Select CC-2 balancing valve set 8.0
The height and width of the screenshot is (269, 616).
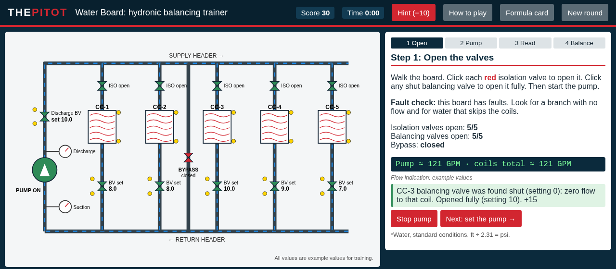tap(160, 186)
